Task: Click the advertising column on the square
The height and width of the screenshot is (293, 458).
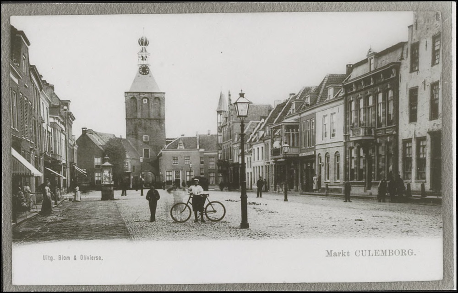Action: pyautogui.click(x=107, y=179)
